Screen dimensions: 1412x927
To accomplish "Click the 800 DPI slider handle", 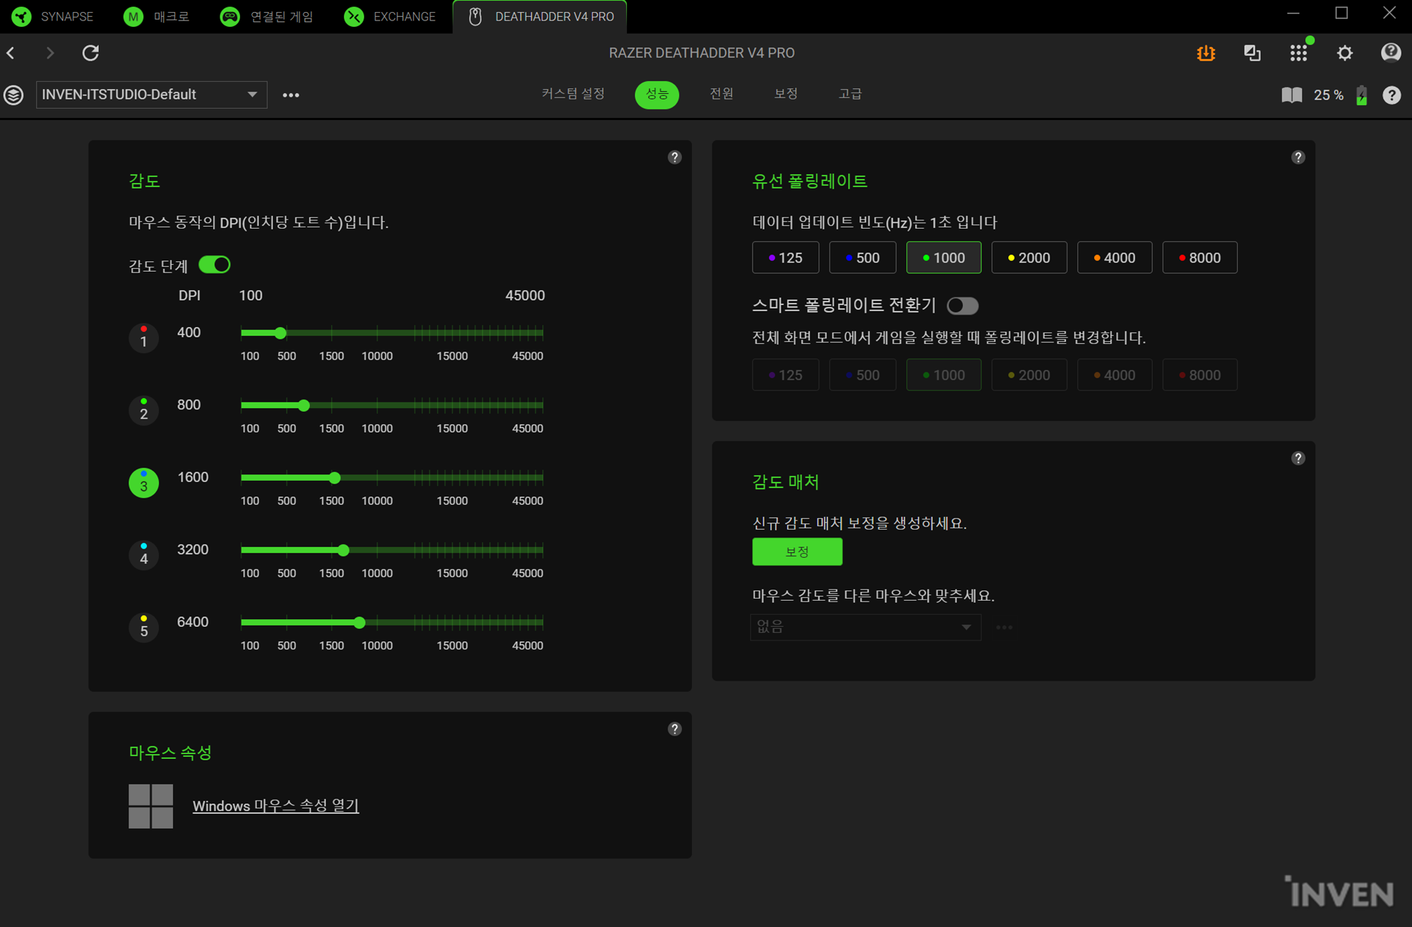I will (304, 405).
